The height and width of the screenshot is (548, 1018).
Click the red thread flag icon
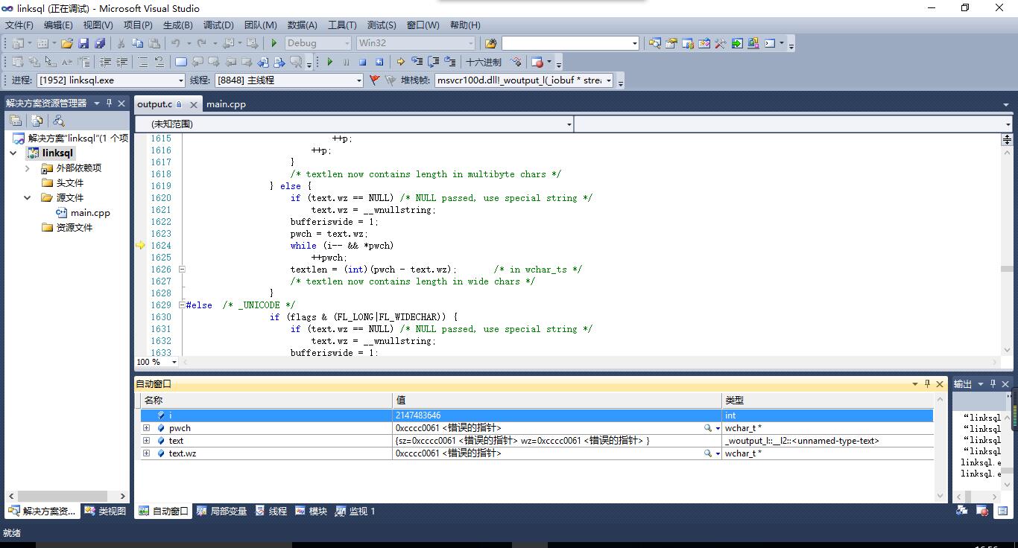click(x=374, y=80)
